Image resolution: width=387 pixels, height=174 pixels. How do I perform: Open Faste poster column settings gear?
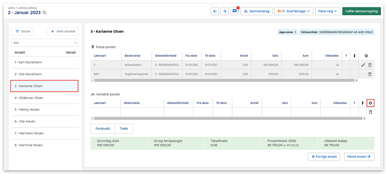[366, 56]
